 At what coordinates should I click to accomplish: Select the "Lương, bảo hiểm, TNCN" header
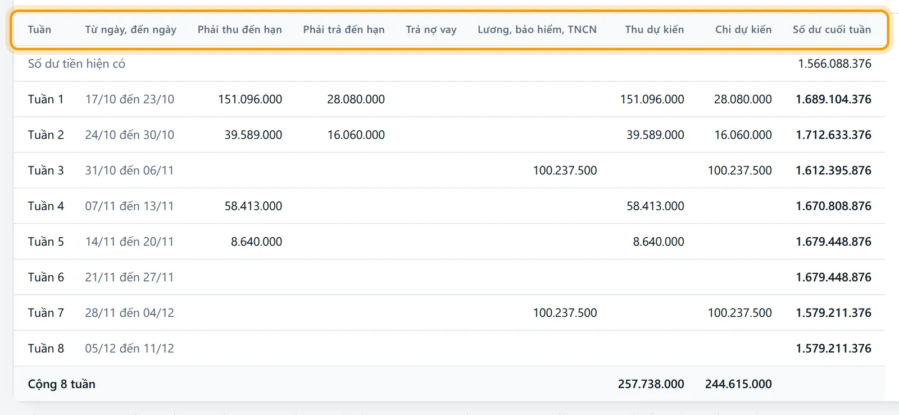click(x=537, y=30)
